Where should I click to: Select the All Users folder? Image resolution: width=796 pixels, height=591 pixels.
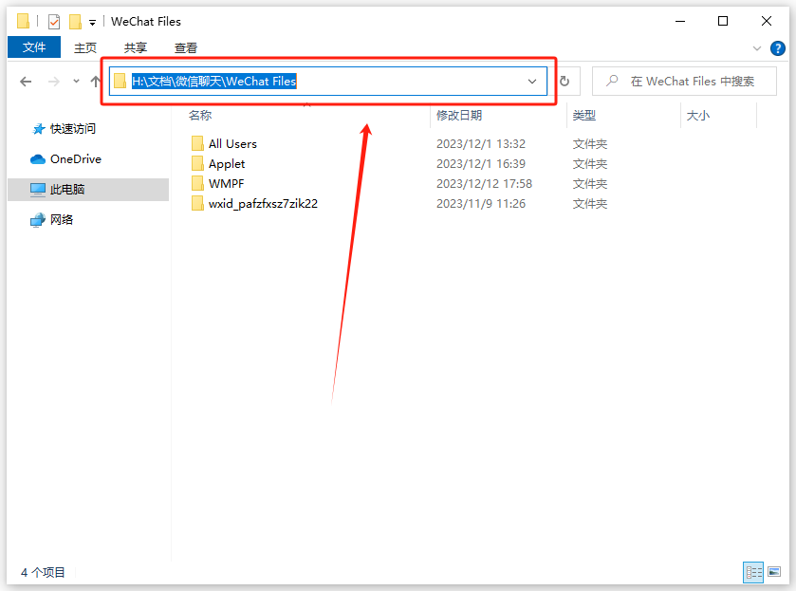(232, 143)
